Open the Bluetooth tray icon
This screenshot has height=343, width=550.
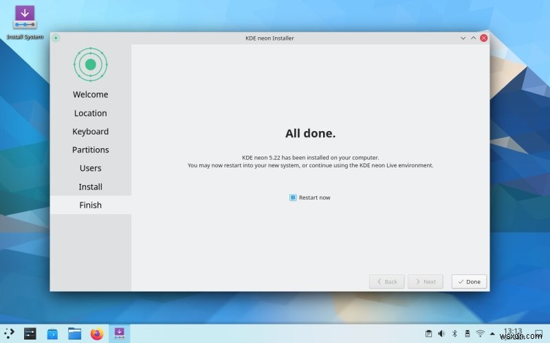pos(454,333)
